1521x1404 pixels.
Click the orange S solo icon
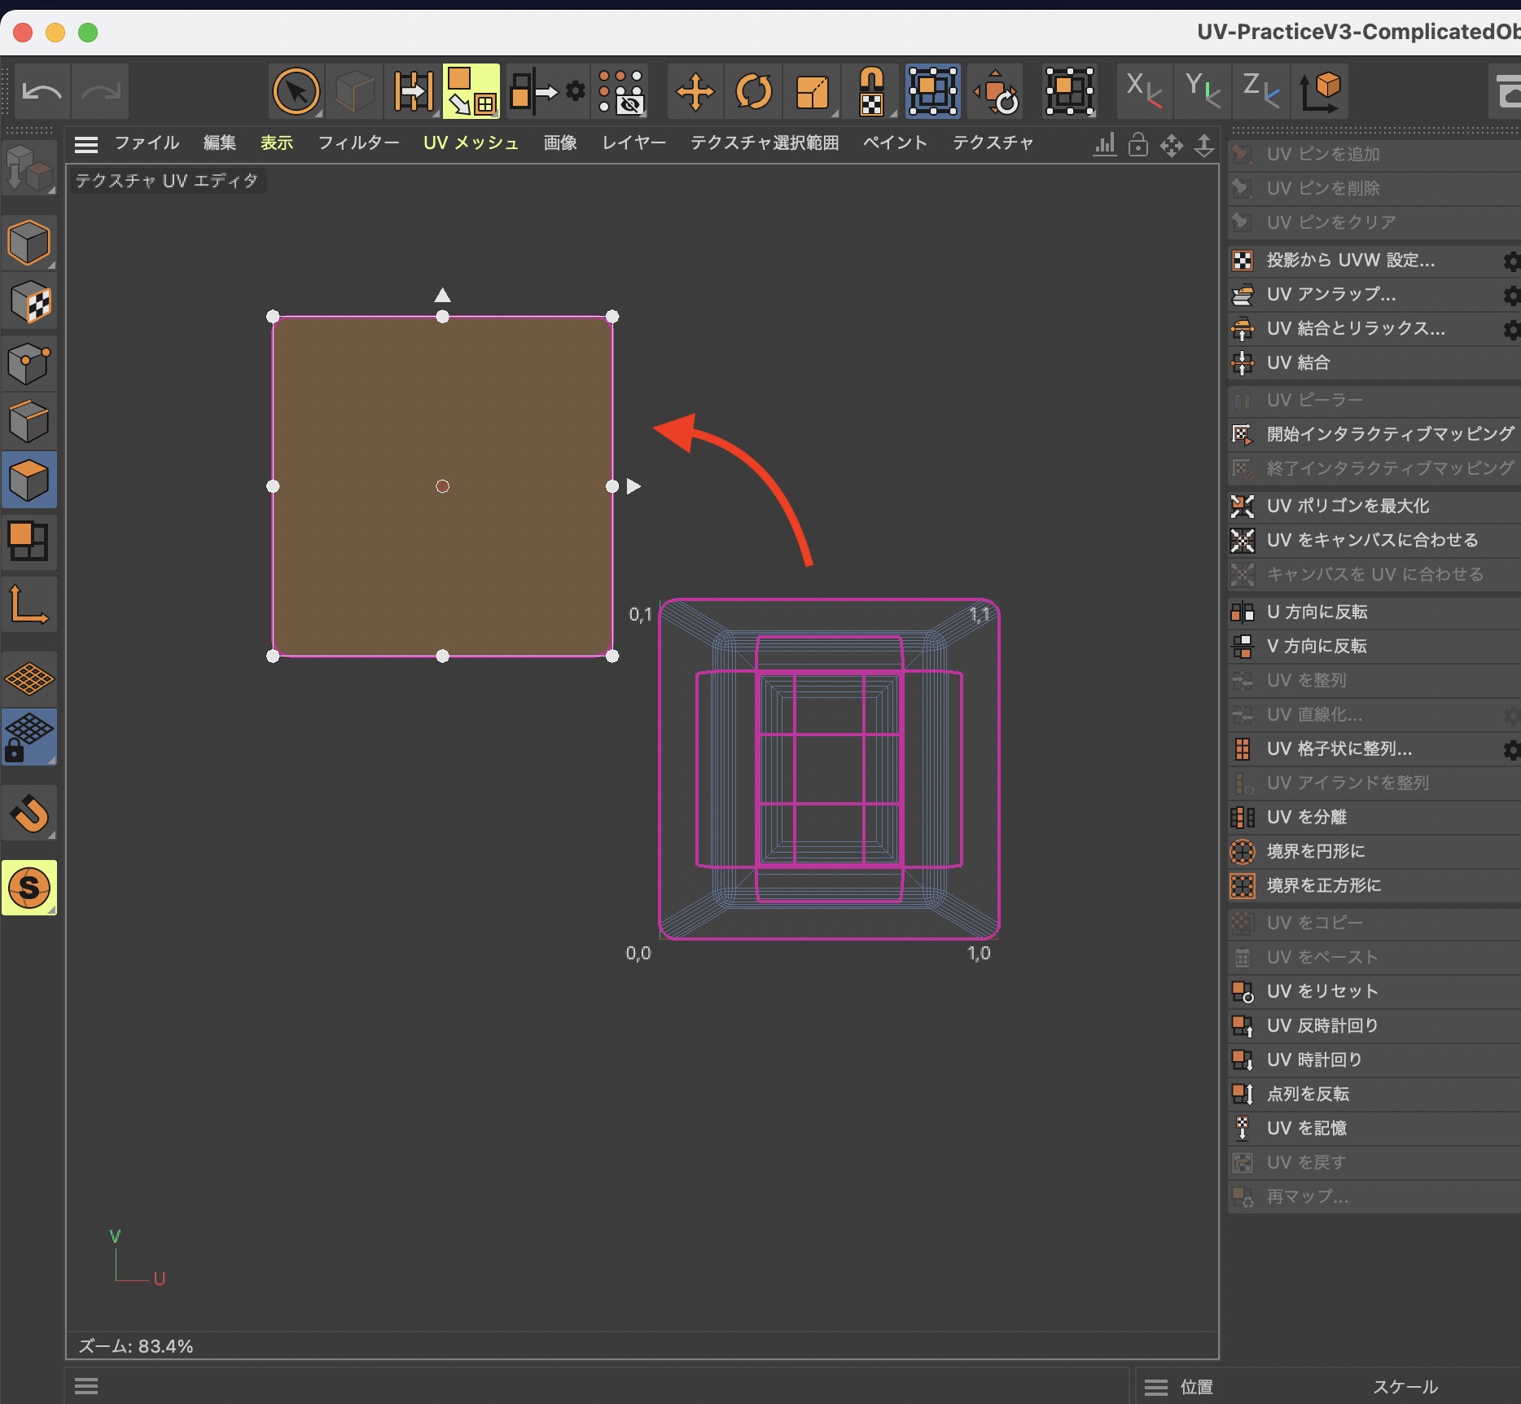click(x=29, y=888)
